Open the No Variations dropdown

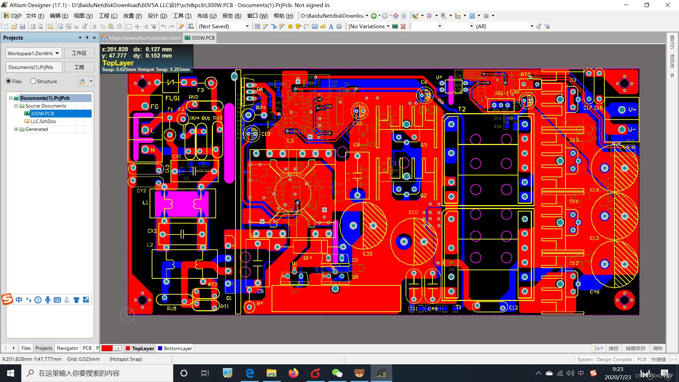(x=388, y=27)
